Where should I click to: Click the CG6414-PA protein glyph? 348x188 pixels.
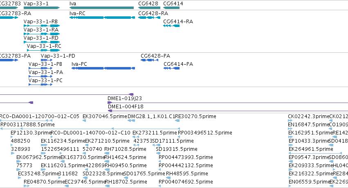click(172, 68)
